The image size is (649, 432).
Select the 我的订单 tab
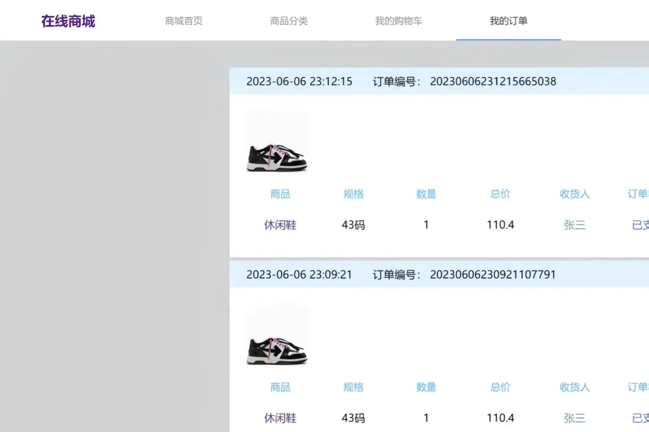[508, 20]
